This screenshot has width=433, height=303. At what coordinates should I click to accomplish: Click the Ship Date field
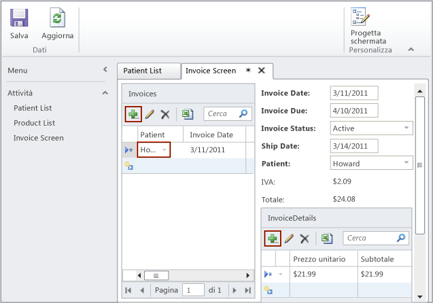point(354,146)
